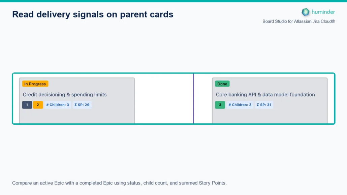The height and width of the screenshot is (195, 347).
Task: Click the 'Σ SP: 31' story points chip
Action: [x=264, y=105]
